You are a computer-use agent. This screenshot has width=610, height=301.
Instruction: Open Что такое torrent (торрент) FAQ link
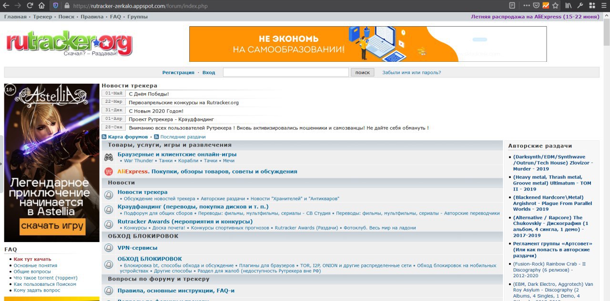point(45,278)
